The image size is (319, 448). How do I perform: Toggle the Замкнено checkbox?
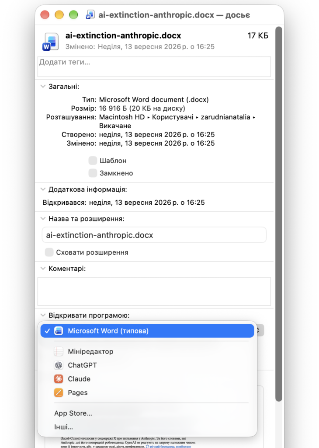coord(93,173)
